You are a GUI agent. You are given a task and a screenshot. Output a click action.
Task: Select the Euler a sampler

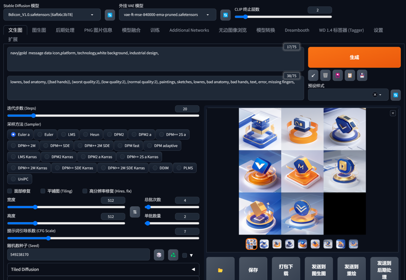point(20,135)
